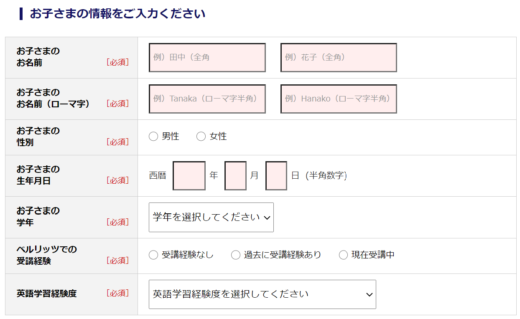Focus the romaji surname field 例）Tanaka
The height and width of the screenshot is (319, 520).
point(207,99)
